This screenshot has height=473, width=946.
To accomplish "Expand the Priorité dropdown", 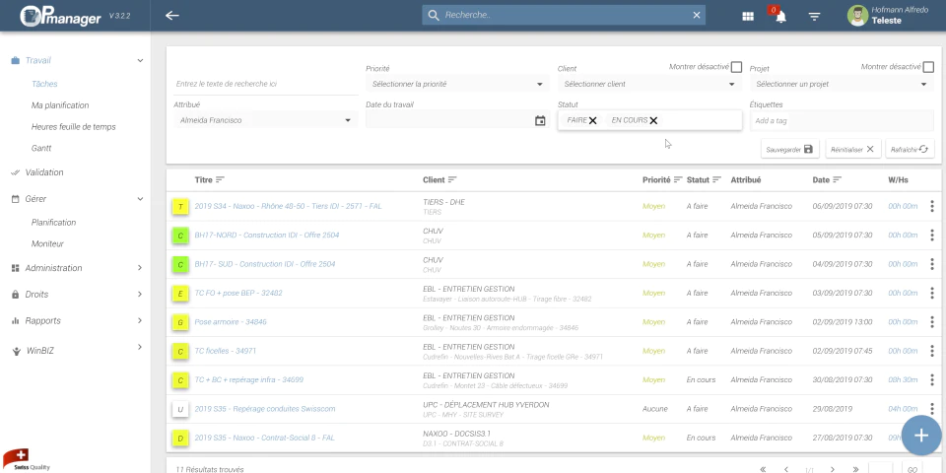I will click(x=457, y=85).
